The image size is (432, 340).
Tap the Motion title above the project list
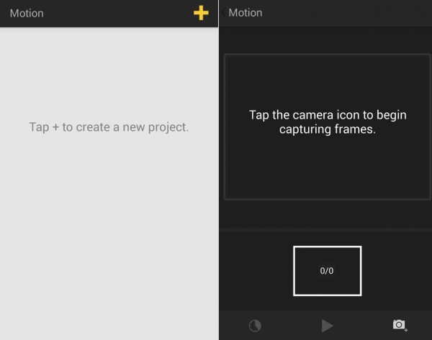point(27,13)
